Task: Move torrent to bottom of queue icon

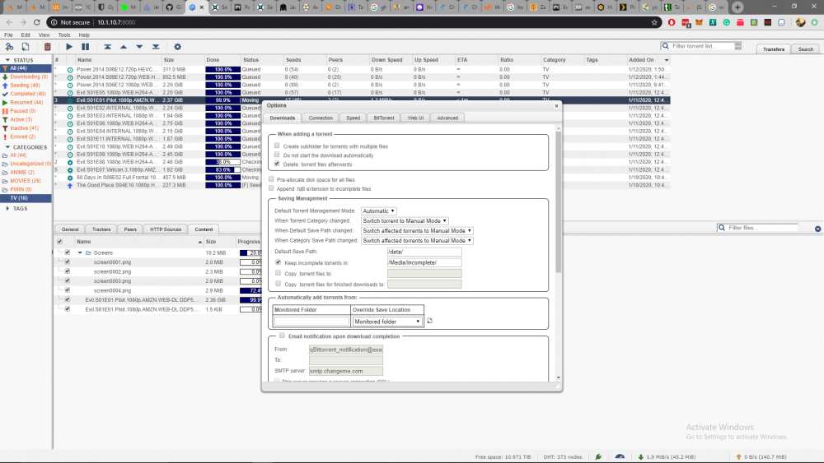Action: click(156, 47)
